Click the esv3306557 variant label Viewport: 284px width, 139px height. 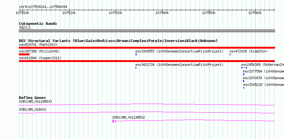(x=179, y=52)
